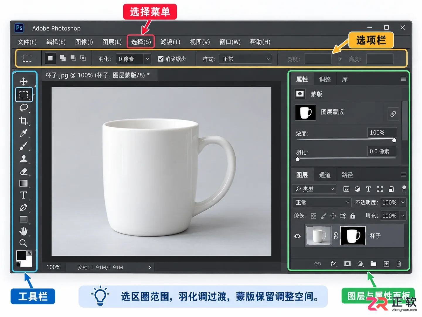Open the 正常 blend mode dropdown in layers
The height and width of the screenshot is (317, 422).
tap(322, 202)
